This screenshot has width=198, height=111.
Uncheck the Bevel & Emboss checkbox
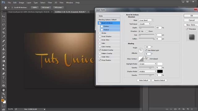point(100,23)
